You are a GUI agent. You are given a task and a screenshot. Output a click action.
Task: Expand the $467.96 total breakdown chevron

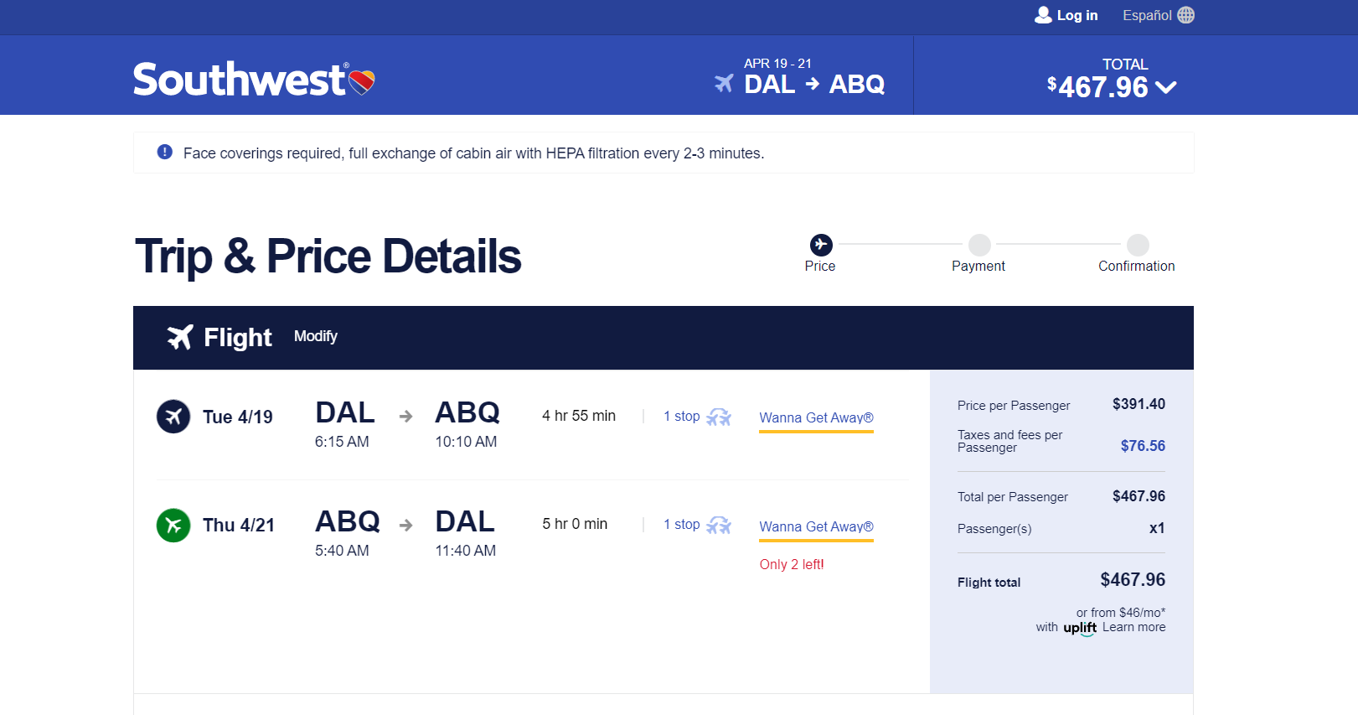(x=1166, y=87)
